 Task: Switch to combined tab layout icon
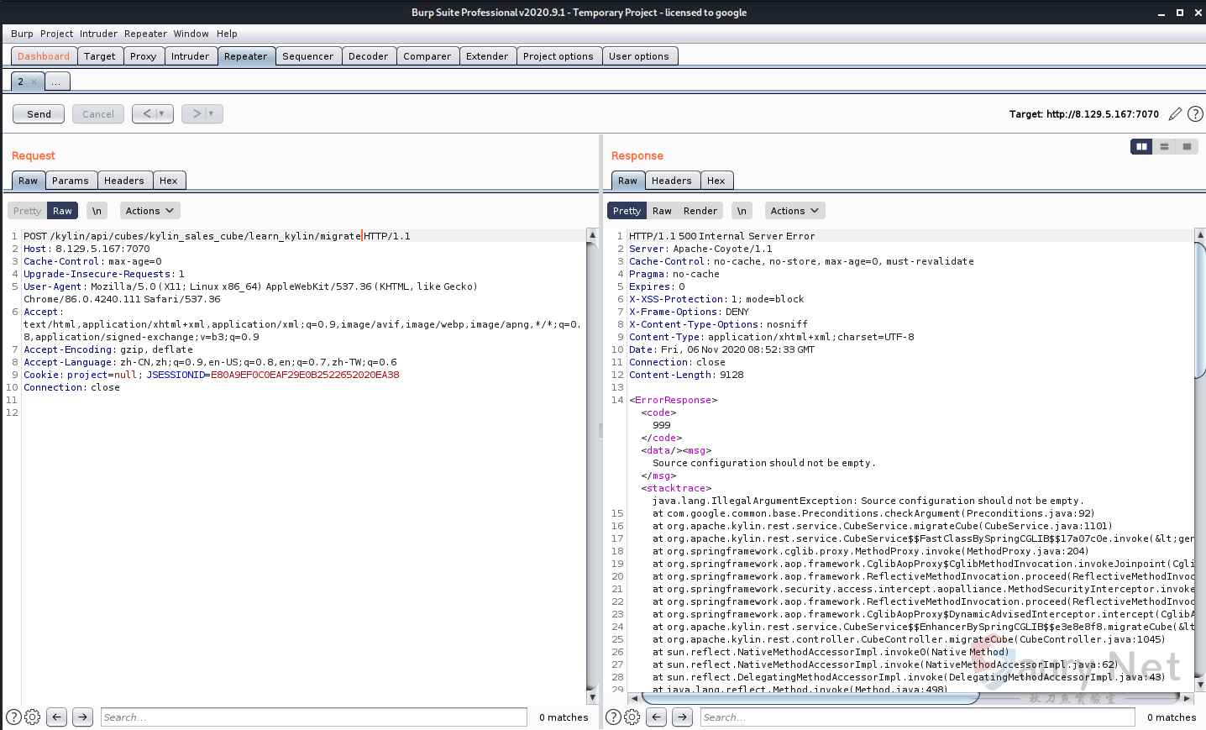(1187, 146)
